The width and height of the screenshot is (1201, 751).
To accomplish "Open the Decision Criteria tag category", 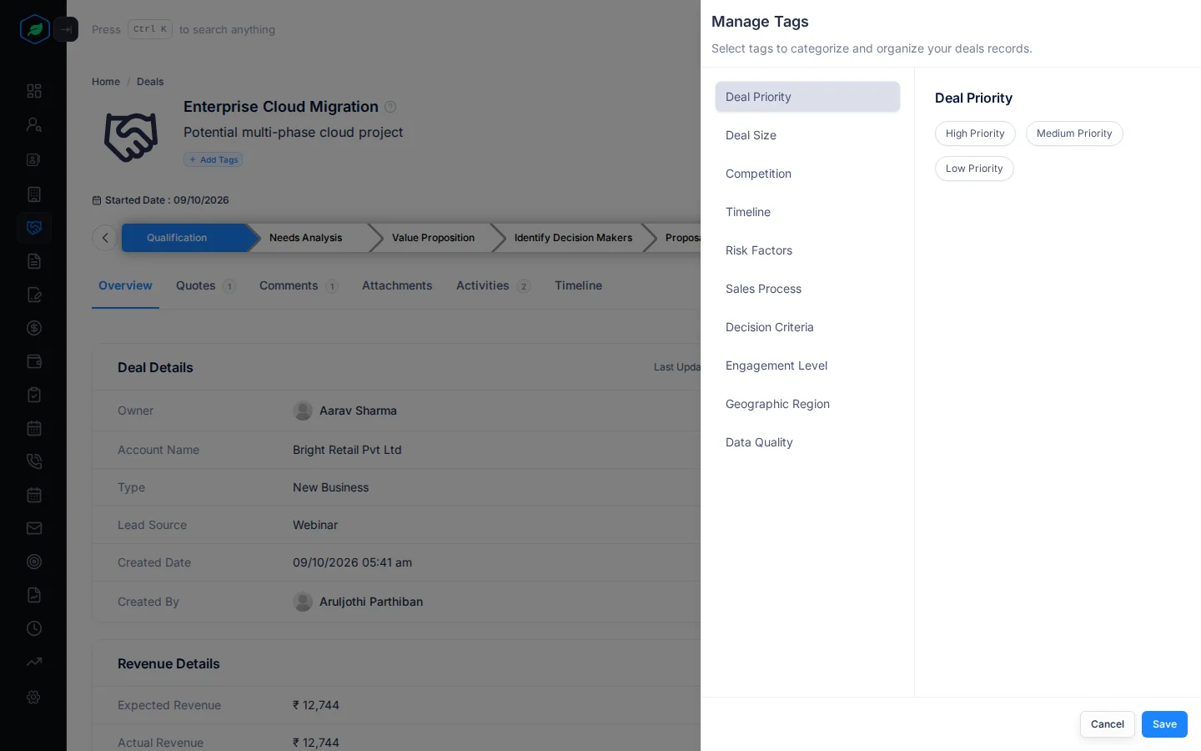I will pos(807,327).
